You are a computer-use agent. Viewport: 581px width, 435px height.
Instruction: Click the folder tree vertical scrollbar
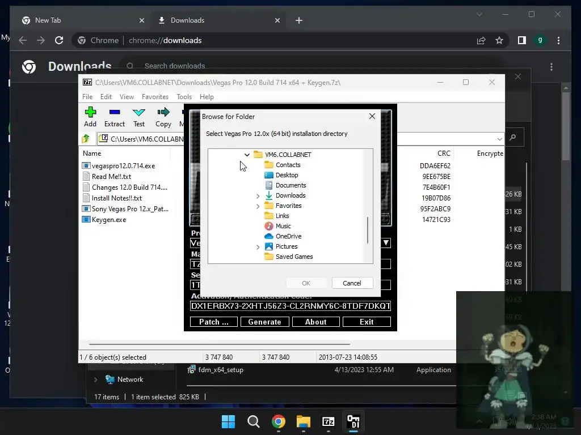(368, 230)
